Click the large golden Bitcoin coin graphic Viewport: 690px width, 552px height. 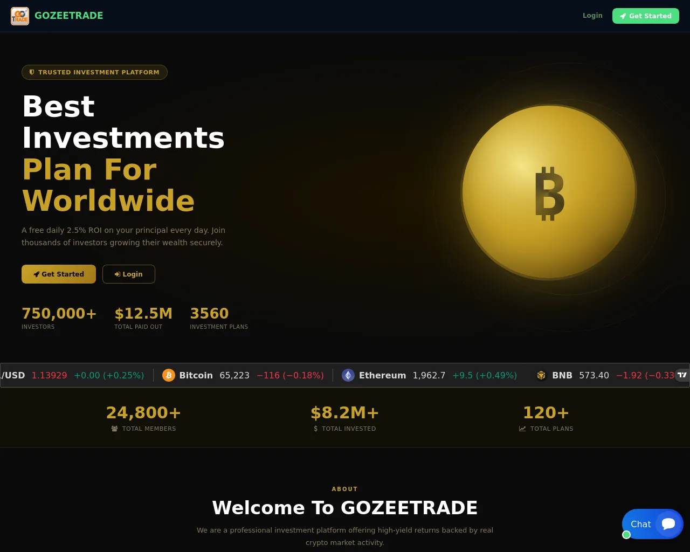(x=549, y=192)
